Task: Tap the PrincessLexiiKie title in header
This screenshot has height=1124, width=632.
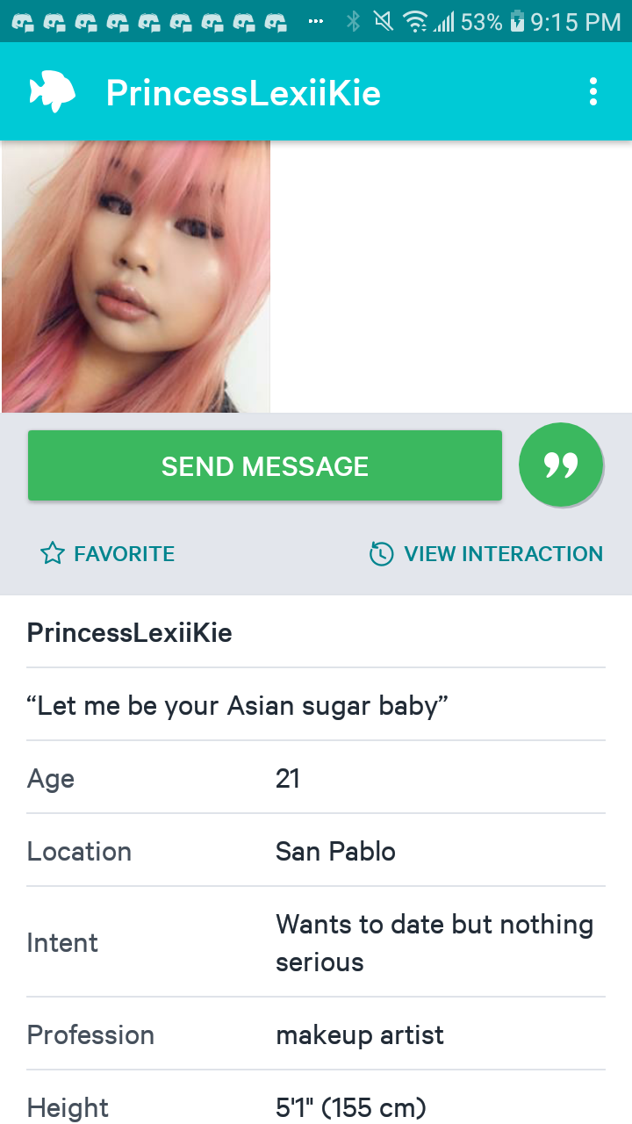Action: point(243,93)
